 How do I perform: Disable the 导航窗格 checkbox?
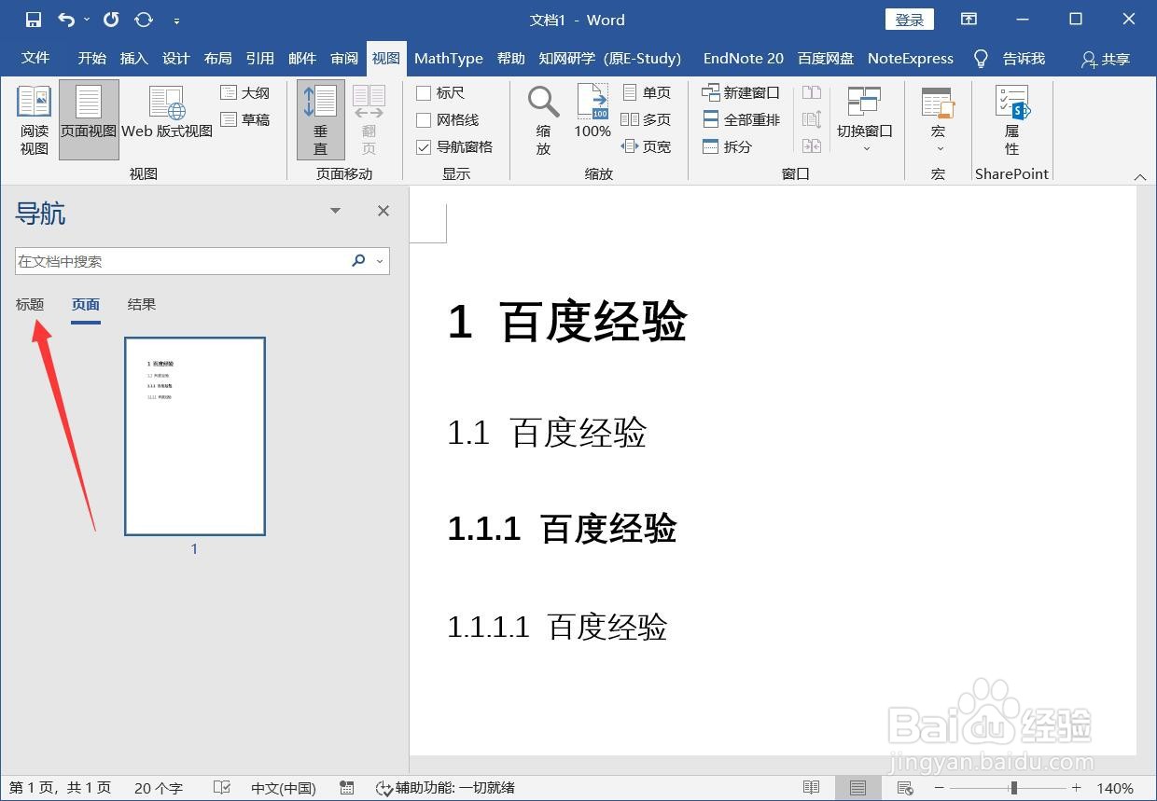pos(425,146)
